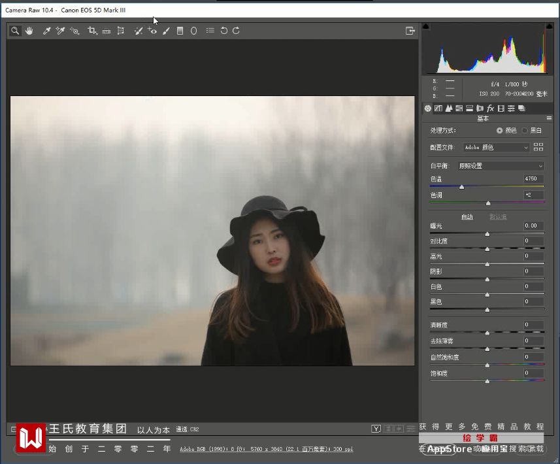Click the 去除薄雾 dehaze slider handle

pos(487,349)
